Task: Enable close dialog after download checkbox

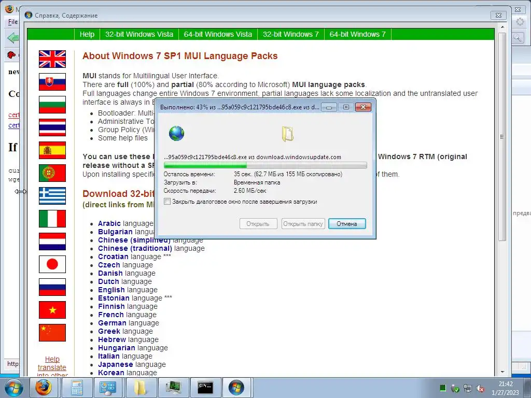Action: (167, 202)
